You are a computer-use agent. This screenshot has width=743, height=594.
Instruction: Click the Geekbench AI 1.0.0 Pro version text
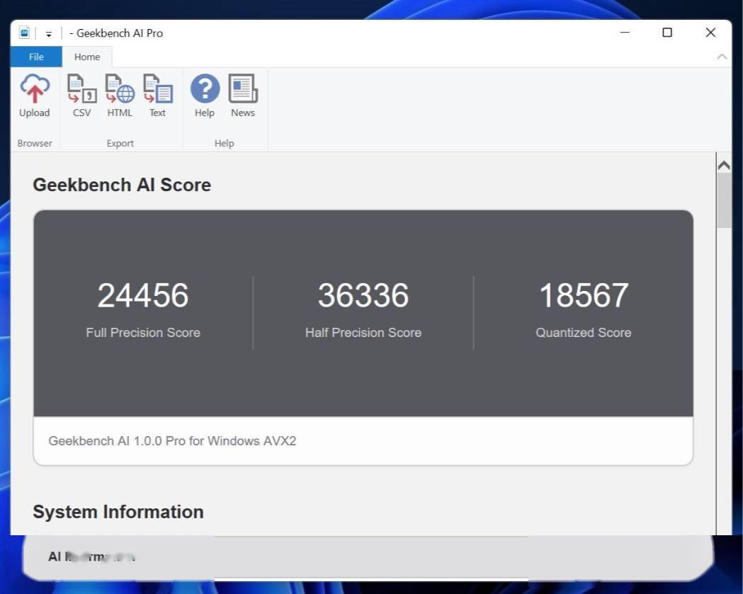pyautogui.click(x=173, y=441)
